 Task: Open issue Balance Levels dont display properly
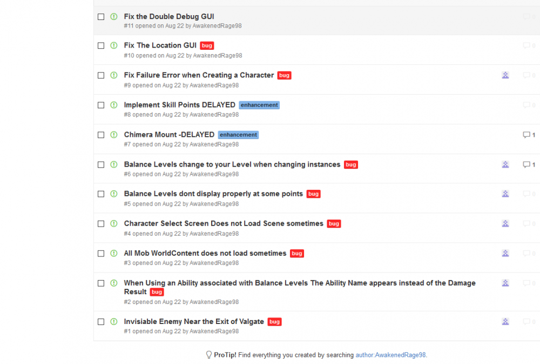pos(213,194)
